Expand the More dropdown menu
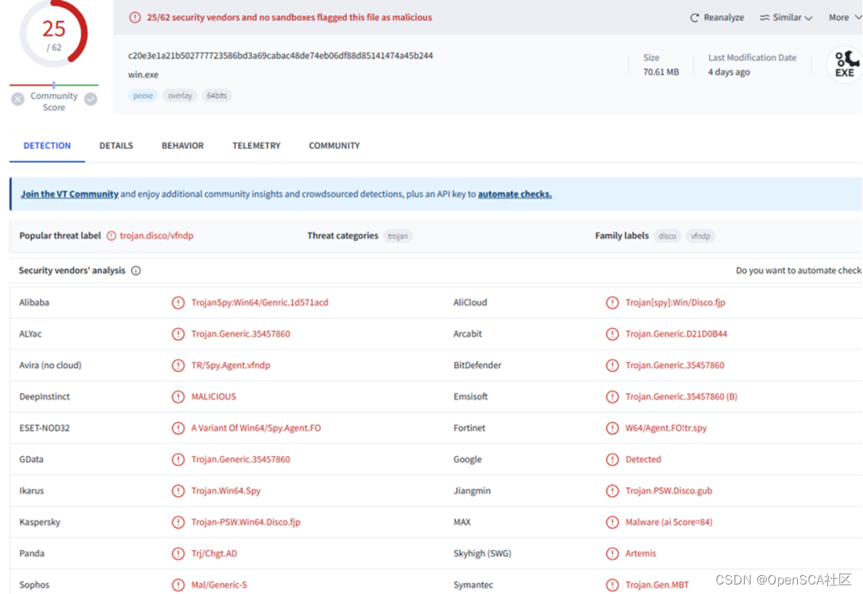The image size is (863, 594). tap(845, 18)
